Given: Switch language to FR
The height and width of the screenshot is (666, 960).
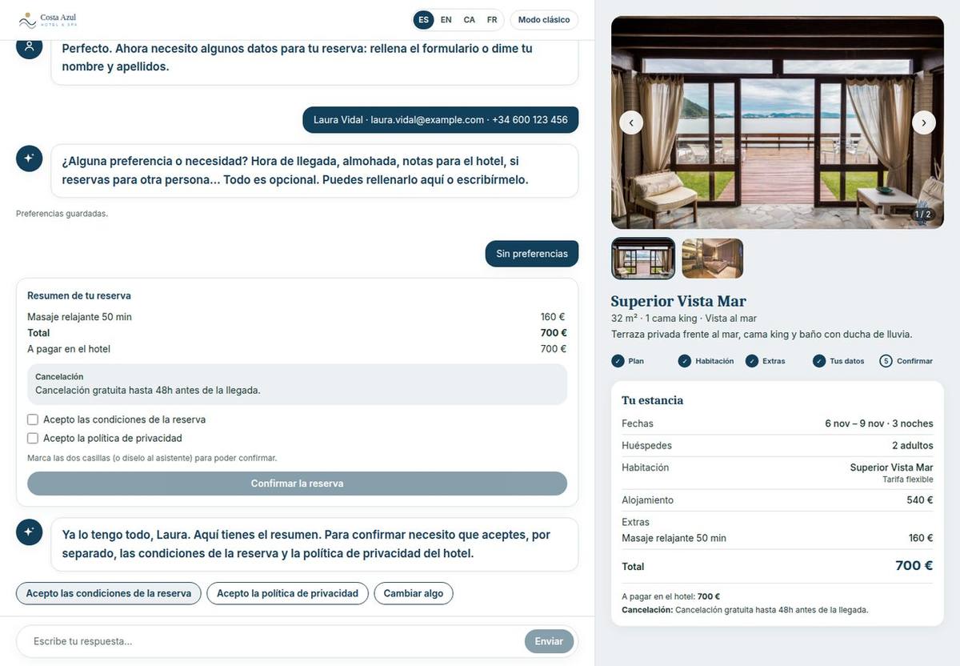Looking at the screenshot, I should pos(492,20).
